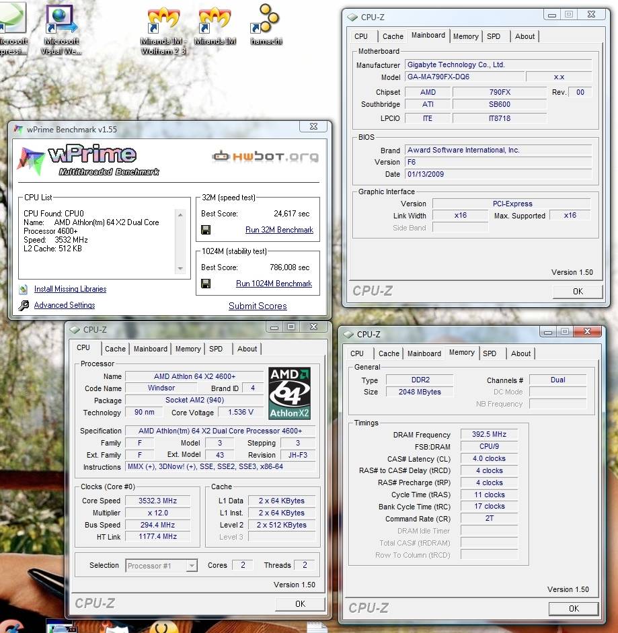The width and height of the screenshot is (618, 633).
Task: Click the Award Software International BIOS brand
Action: coord(498,150)
